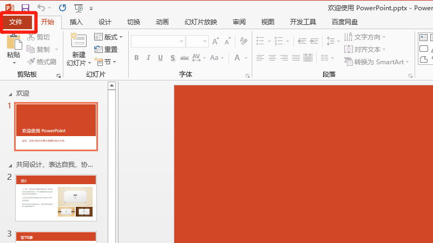This screenshot has height=243, width=433.
Task: Click the Save icon in quick access toolbar
Action: pos(25,8)
